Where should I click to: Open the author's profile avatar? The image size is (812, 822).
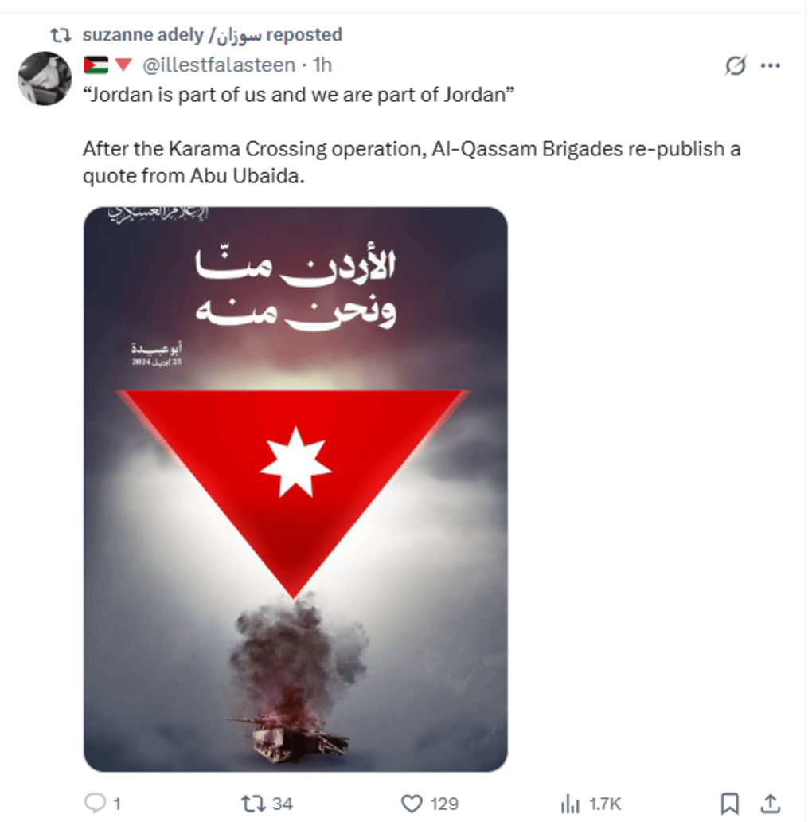(45, 78)
